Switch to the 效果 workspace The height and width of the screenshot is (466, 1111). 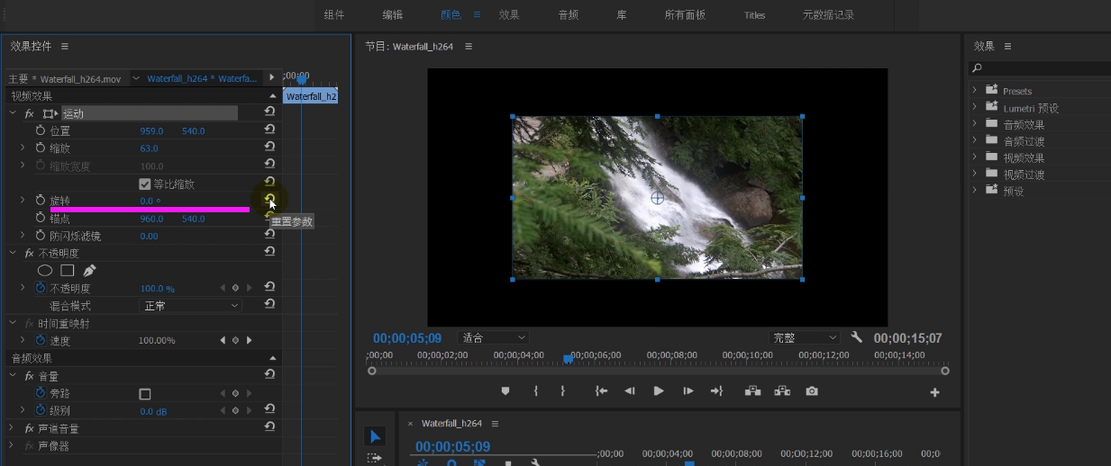tap(509, 14)
